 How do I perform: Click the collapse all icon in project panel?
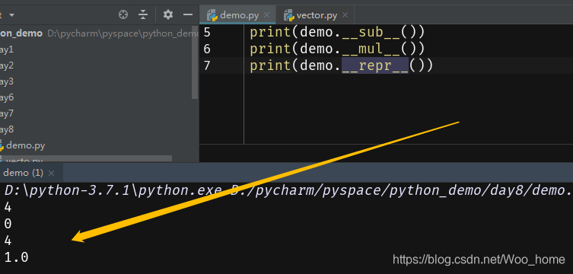coord(143,15)
